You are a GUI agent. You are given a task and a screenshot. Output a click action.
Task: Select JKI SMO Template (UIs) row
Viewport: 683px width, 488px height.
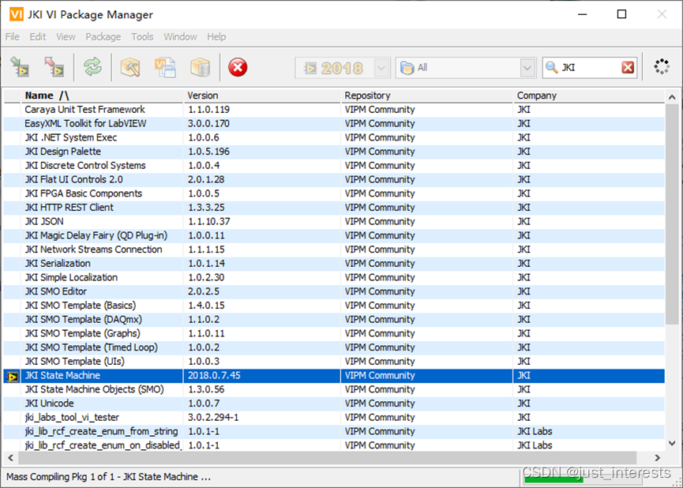click(x=334, y=361)
